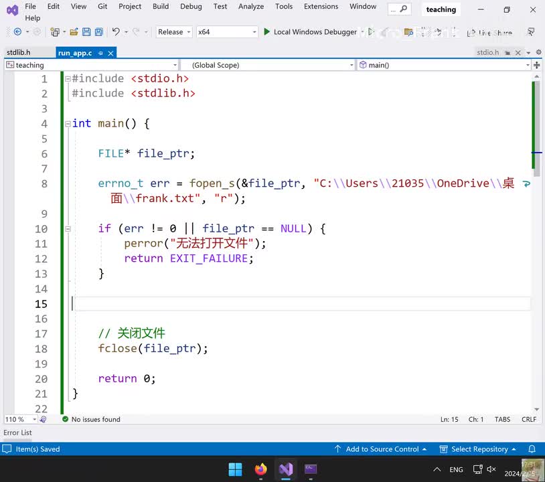Save the current file with Save icon
This screenshot has height=482, width=545.
click(86, 32)
